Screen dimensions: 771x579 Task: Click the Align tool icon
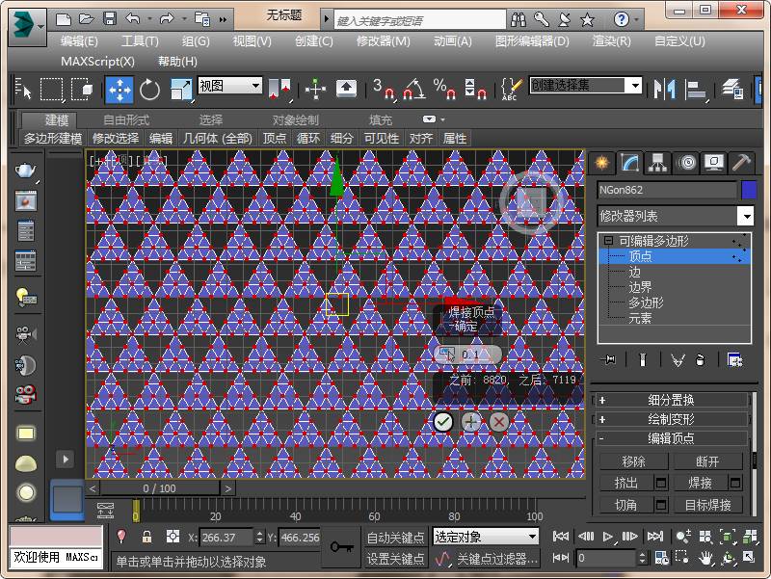coord(695,90)
